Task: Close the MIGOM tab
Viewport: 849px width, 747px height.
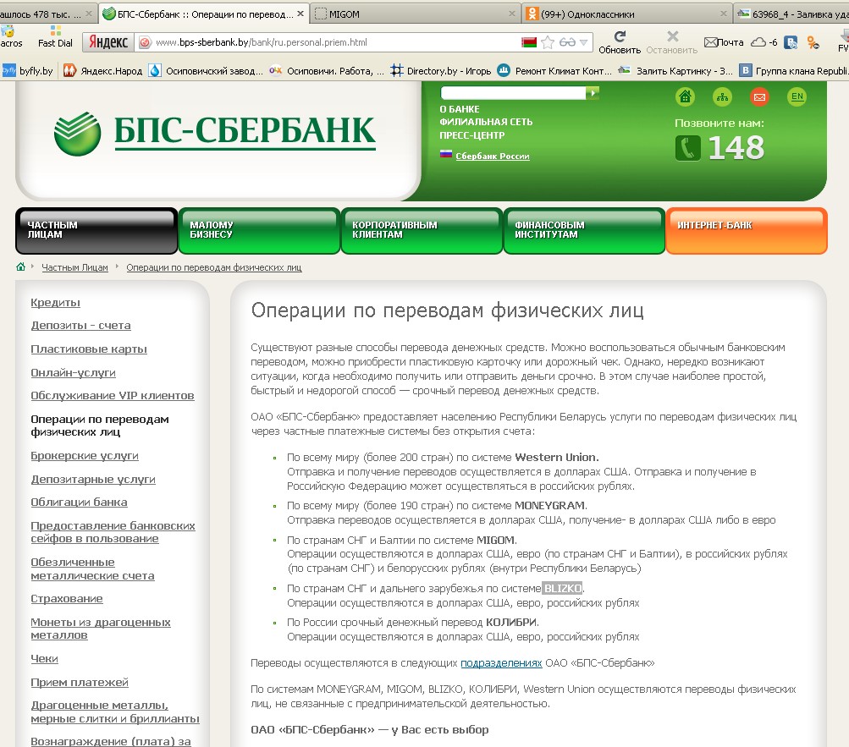Action: (x=511, y=14)
